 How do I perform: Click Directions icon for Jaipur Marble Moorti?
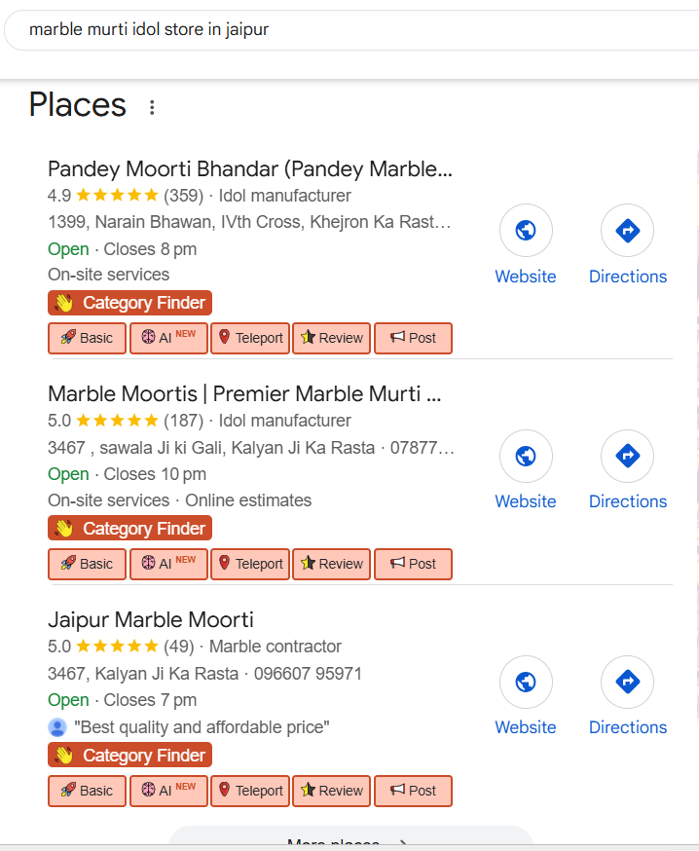pyautogui.click(x=627, y=682)
